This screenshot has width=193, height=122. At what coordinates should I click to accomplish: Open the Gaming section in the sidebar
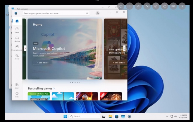(x=17, y=39)
